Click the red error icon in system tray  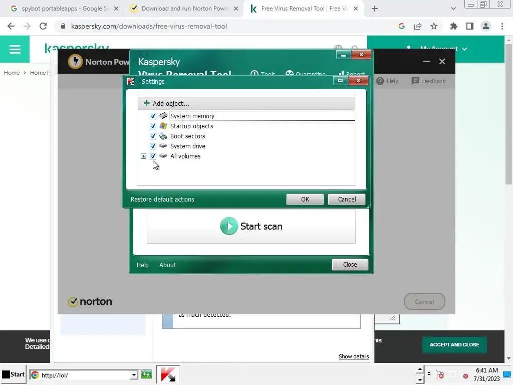coord(465,376)
